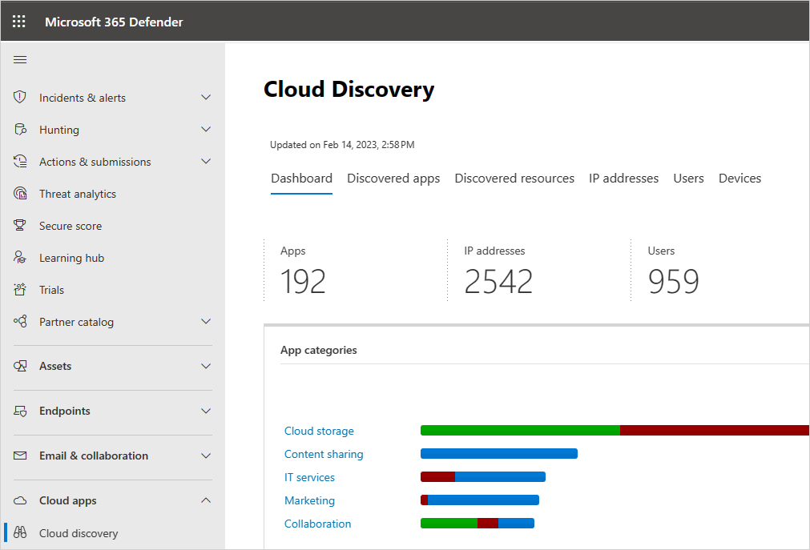Screen dimensions: 810x550
Task: Open the Microsoft 365 app launcher
Action: tap(18, 21)
